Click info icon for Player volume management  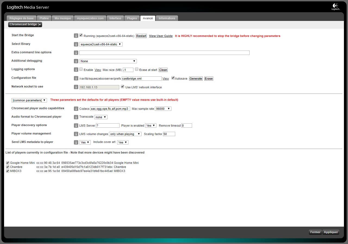coord(76,134)
